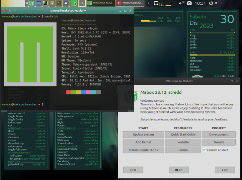Click the Add Kernel button
Viewport: 242px width, 180px height.
(x=143, y=142)
